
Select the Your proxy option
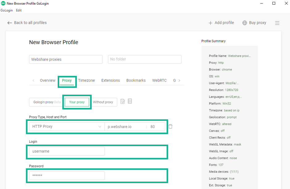[76, 102]
